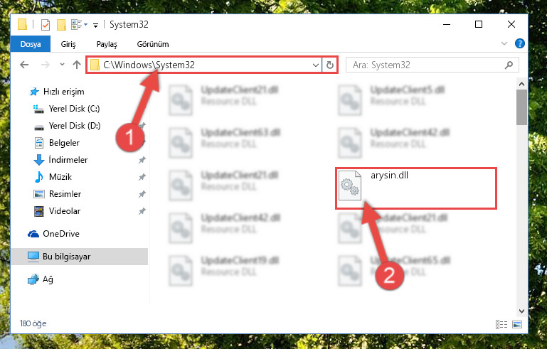The width and height of the screenshot is (547, 349).
Task: Switch to the Görünüm ribbon tab
Action: [153, 44]
